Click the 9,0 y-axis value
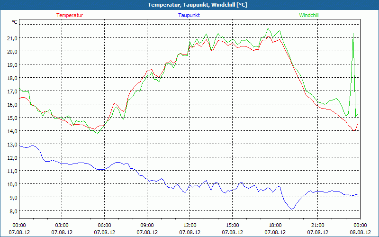This screenshot has height=237, width=379. tap(14, 198)
